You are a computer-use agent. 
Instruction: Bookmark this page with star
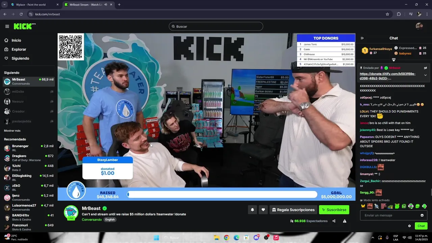click(x=387, y=14)
